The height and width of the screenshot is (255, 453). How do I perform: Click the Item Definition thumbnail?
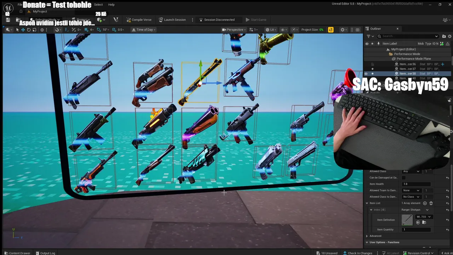tap(407, 220)
